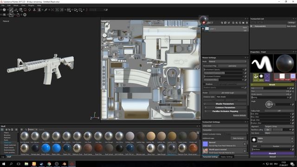Expand the Common Parameters section
Image resolution: width=297 pixels, height=167 pixels.
click(x=225, y=108)
